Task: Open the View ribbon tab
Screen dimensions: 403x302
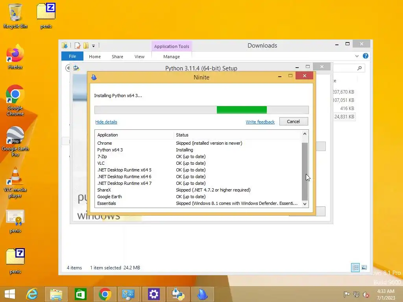Action: tap(140, 57)
